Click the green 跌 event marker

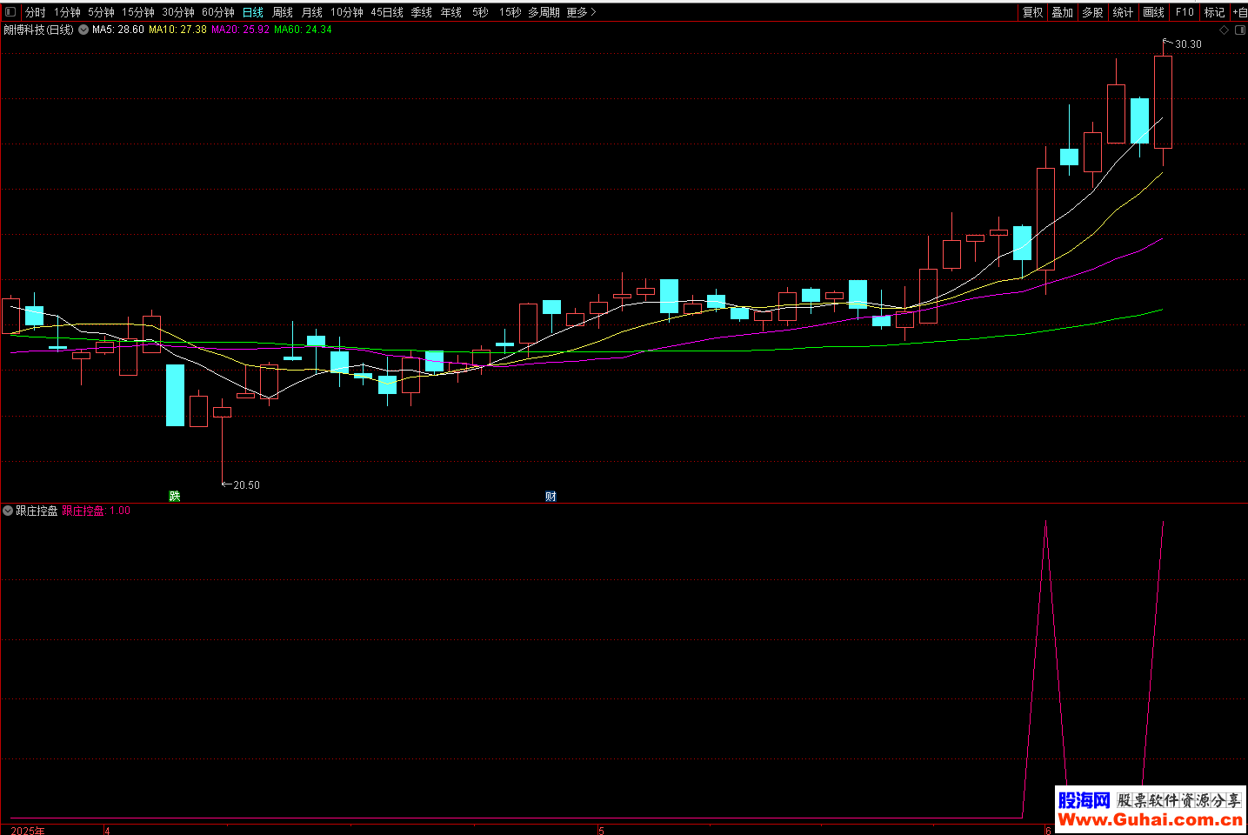175,496
